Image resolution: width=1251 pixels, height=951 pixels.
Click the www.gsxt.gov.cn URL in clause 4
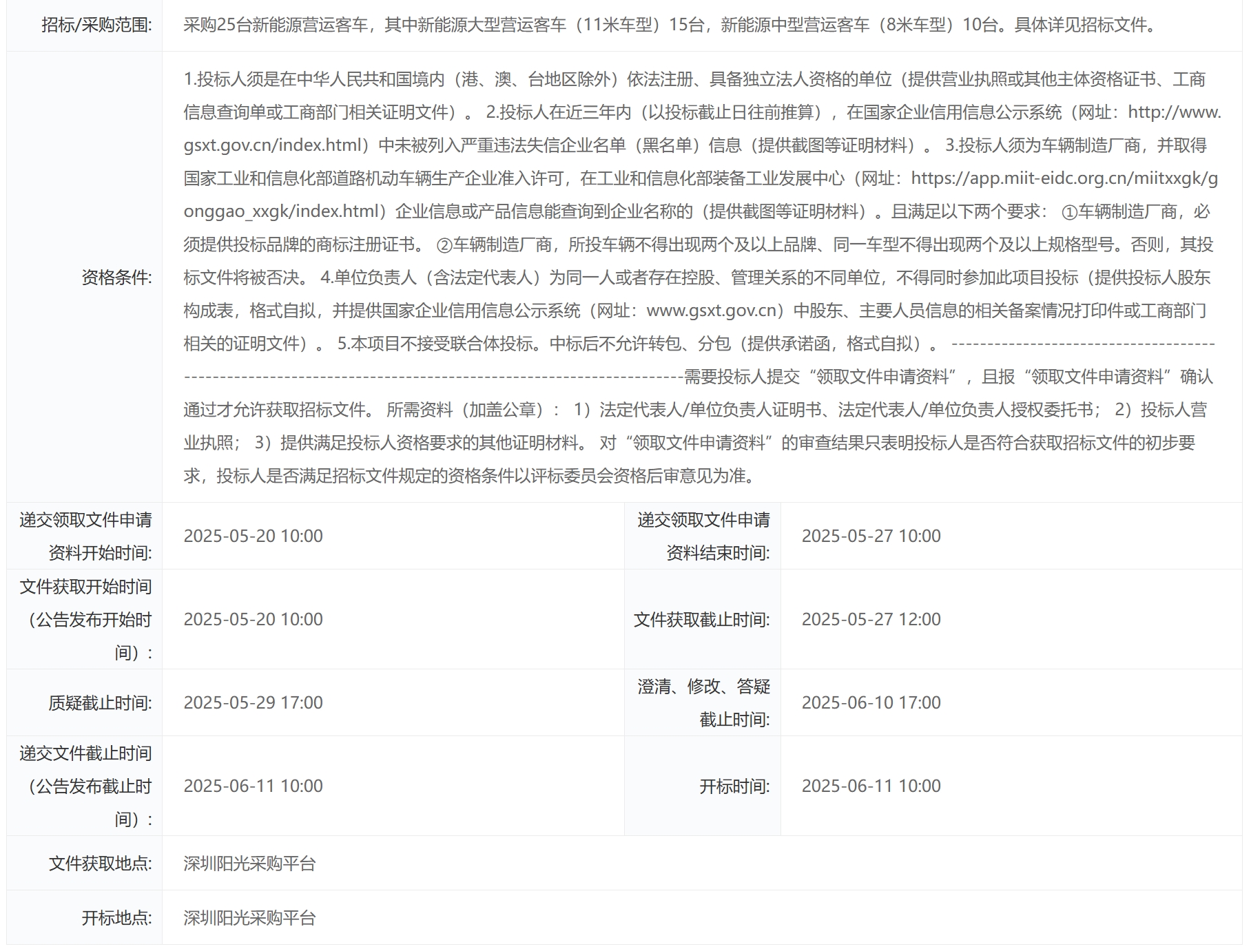click(x=712, y=311)
